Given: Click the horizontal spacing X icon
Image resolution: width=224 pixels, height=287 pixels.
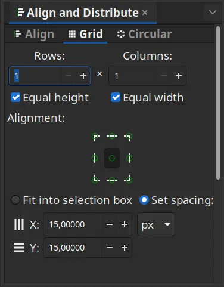Looking at the screenshot, I should click(19, 224).
